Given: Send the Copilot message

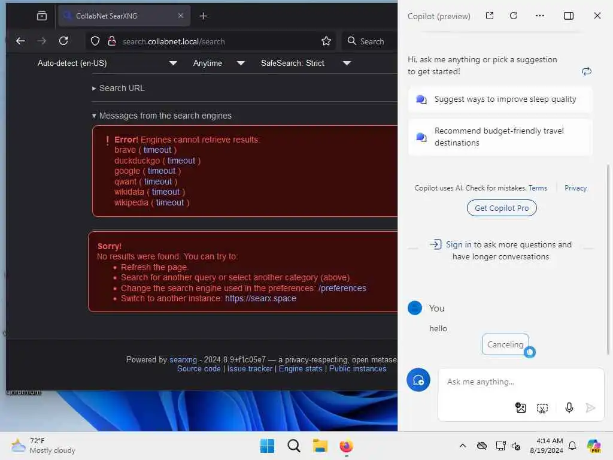Looking at the screenshot, I should (590, 408).
